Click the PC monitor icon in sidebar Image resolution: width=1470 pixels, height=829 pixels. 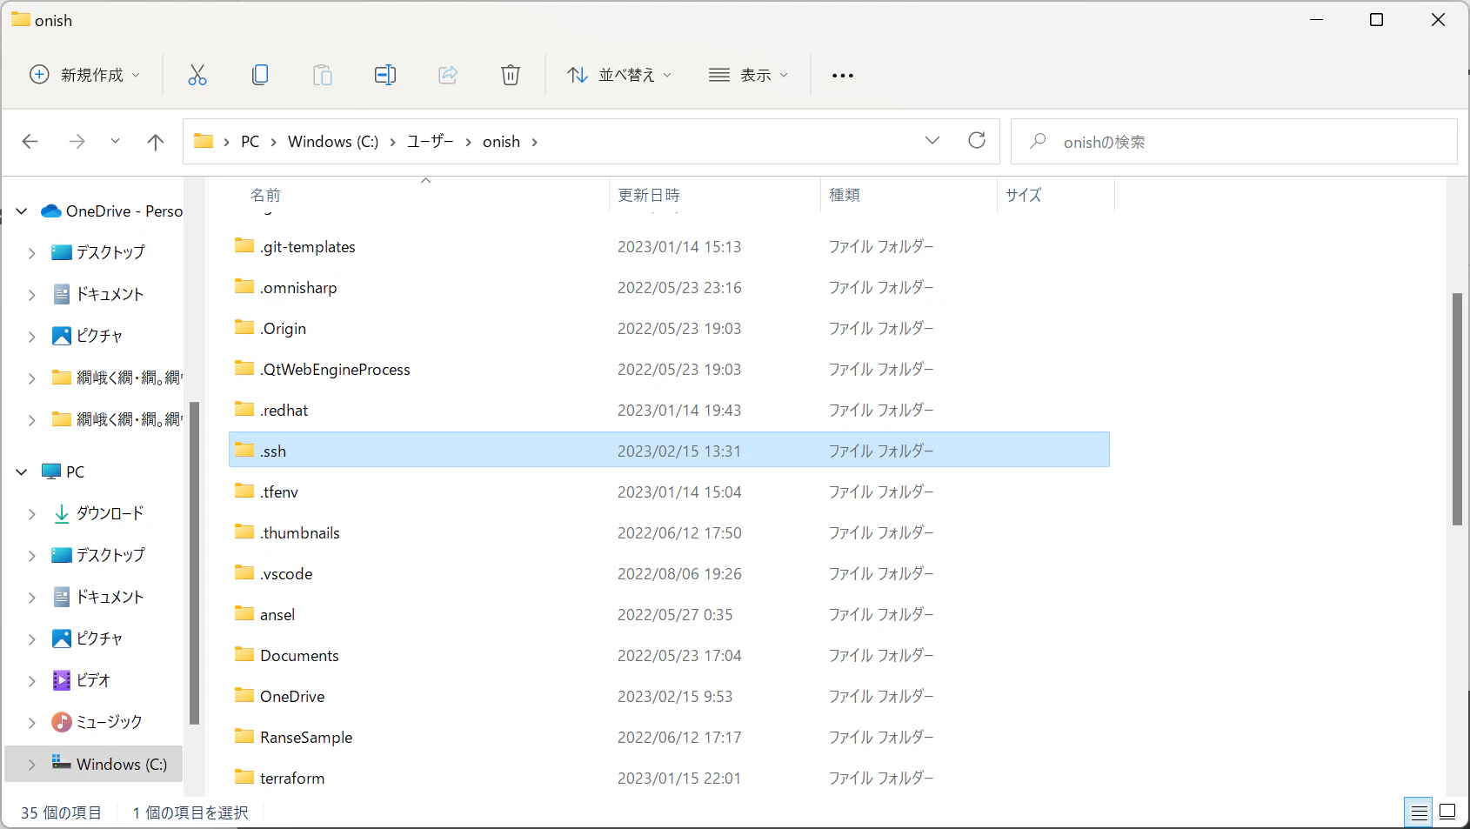[51, 471]
